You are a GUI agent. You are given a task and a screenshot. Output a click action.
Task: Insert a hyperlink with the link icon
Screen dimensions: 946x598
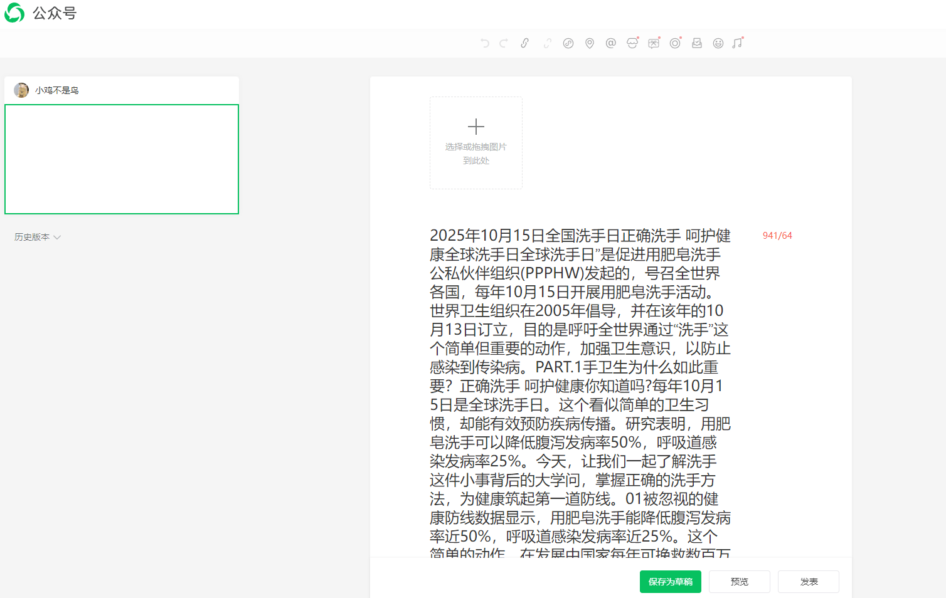tap(525, 43)
